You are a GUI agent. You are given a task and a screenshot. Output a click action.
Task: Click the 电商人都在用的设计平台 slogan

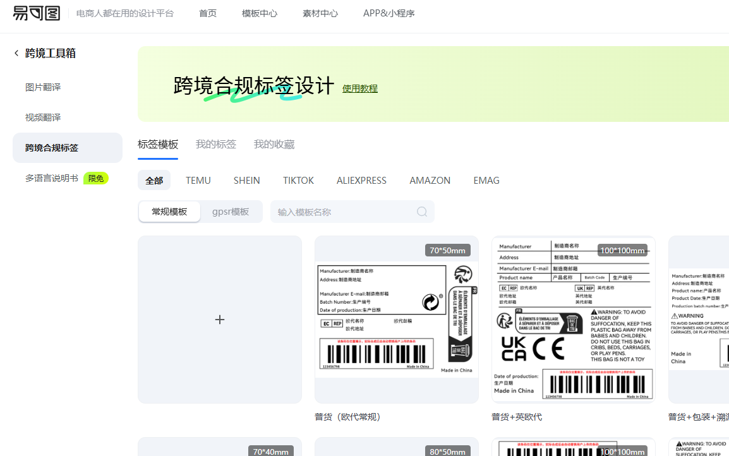pos(125,13)
